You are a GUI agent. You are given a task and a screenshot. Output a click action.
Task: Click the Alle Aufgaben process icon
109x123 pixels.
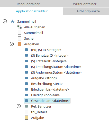[20, 27]
